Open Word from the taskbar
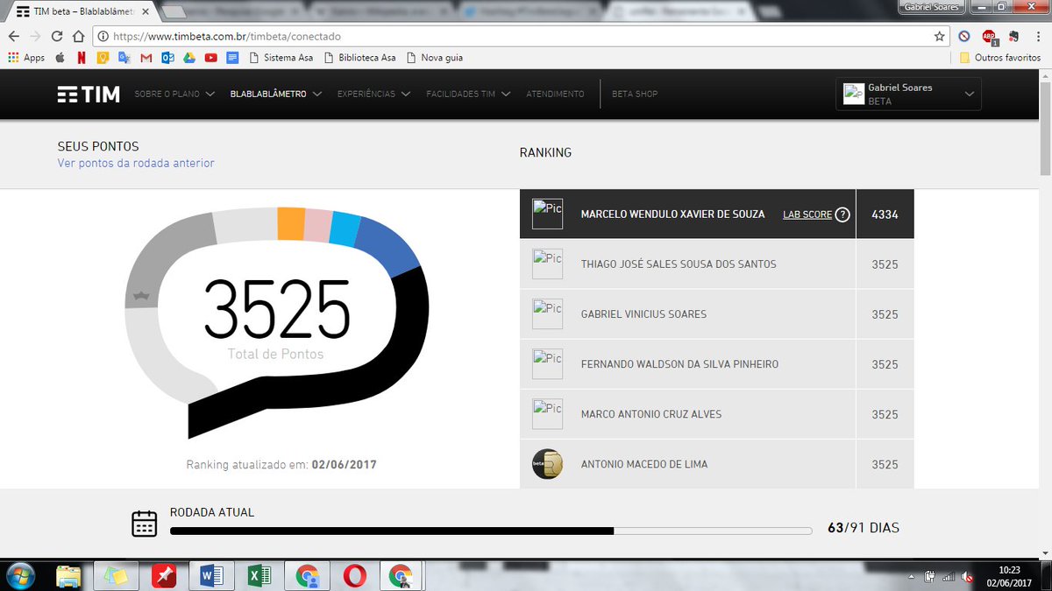 (x=211, y=575)
